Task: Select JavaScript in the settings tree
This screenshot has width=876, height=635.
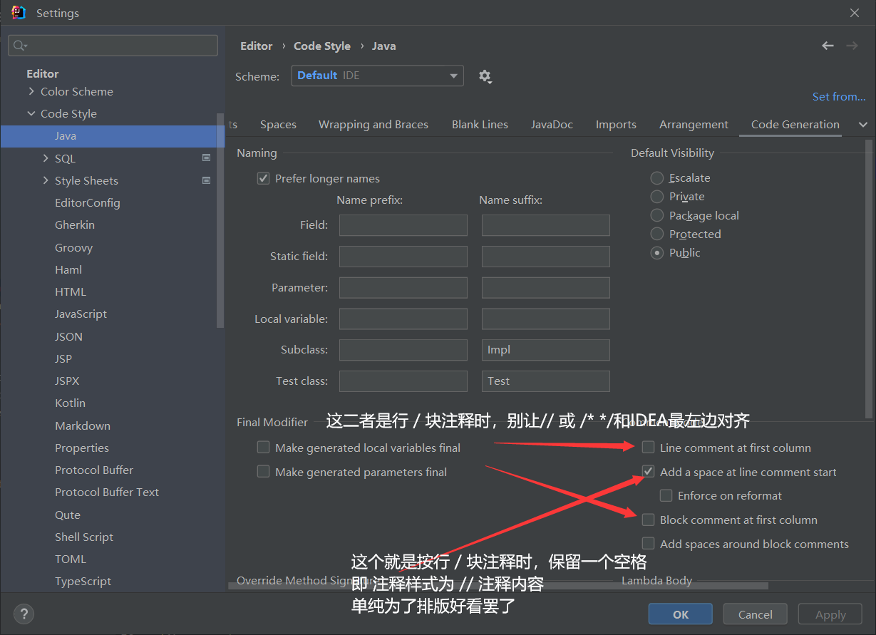Action: [x=81, y=314]
